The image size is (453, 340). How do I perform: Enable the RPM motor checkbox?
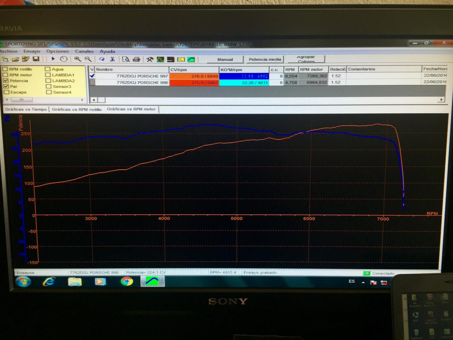5,75
